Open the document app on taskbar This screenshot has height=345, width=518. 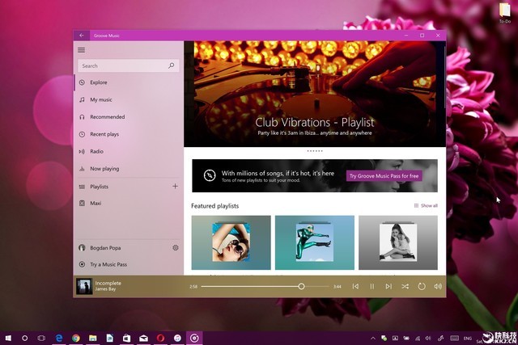click(110, 338)
